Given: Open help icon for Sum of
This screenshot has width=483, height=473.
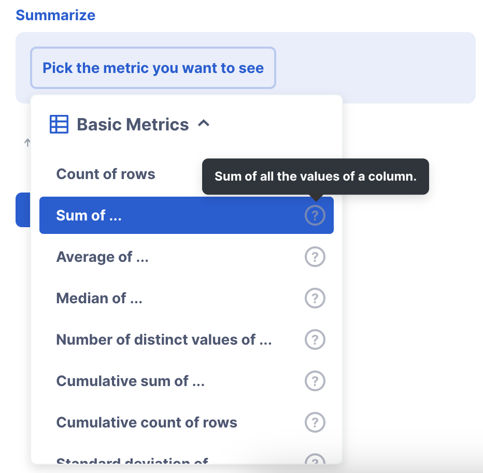Looking at the screenshot, I should pyautogui.click(x=315, y=215).
